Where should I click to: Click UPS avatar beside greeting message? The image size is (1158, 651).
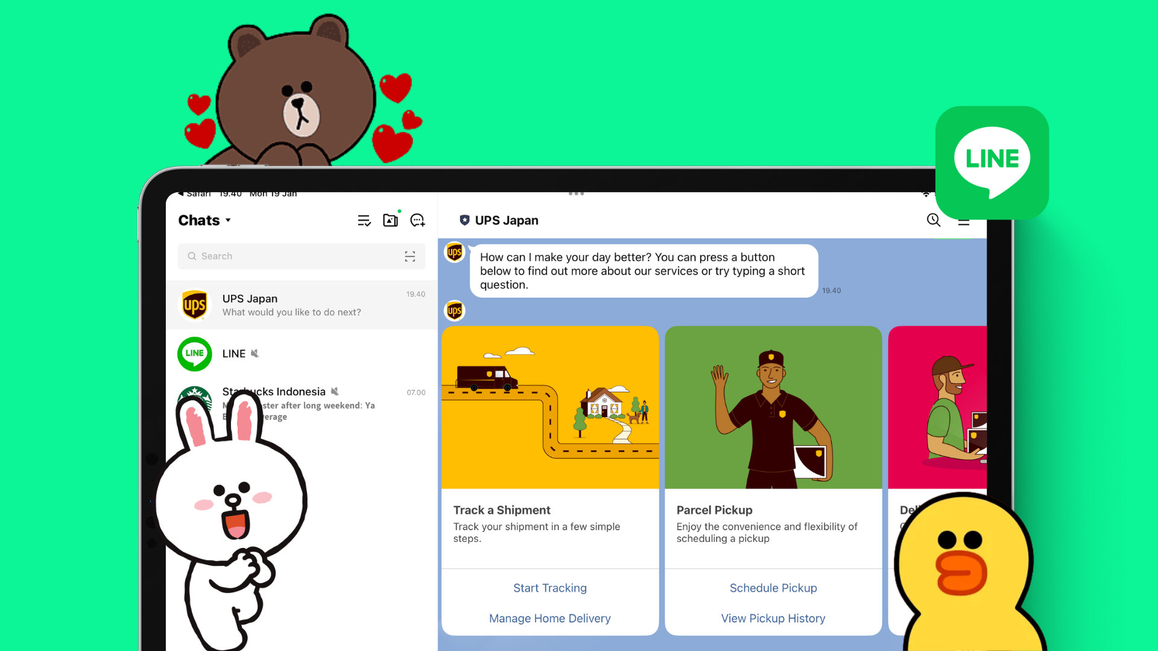tap(455, 252)
